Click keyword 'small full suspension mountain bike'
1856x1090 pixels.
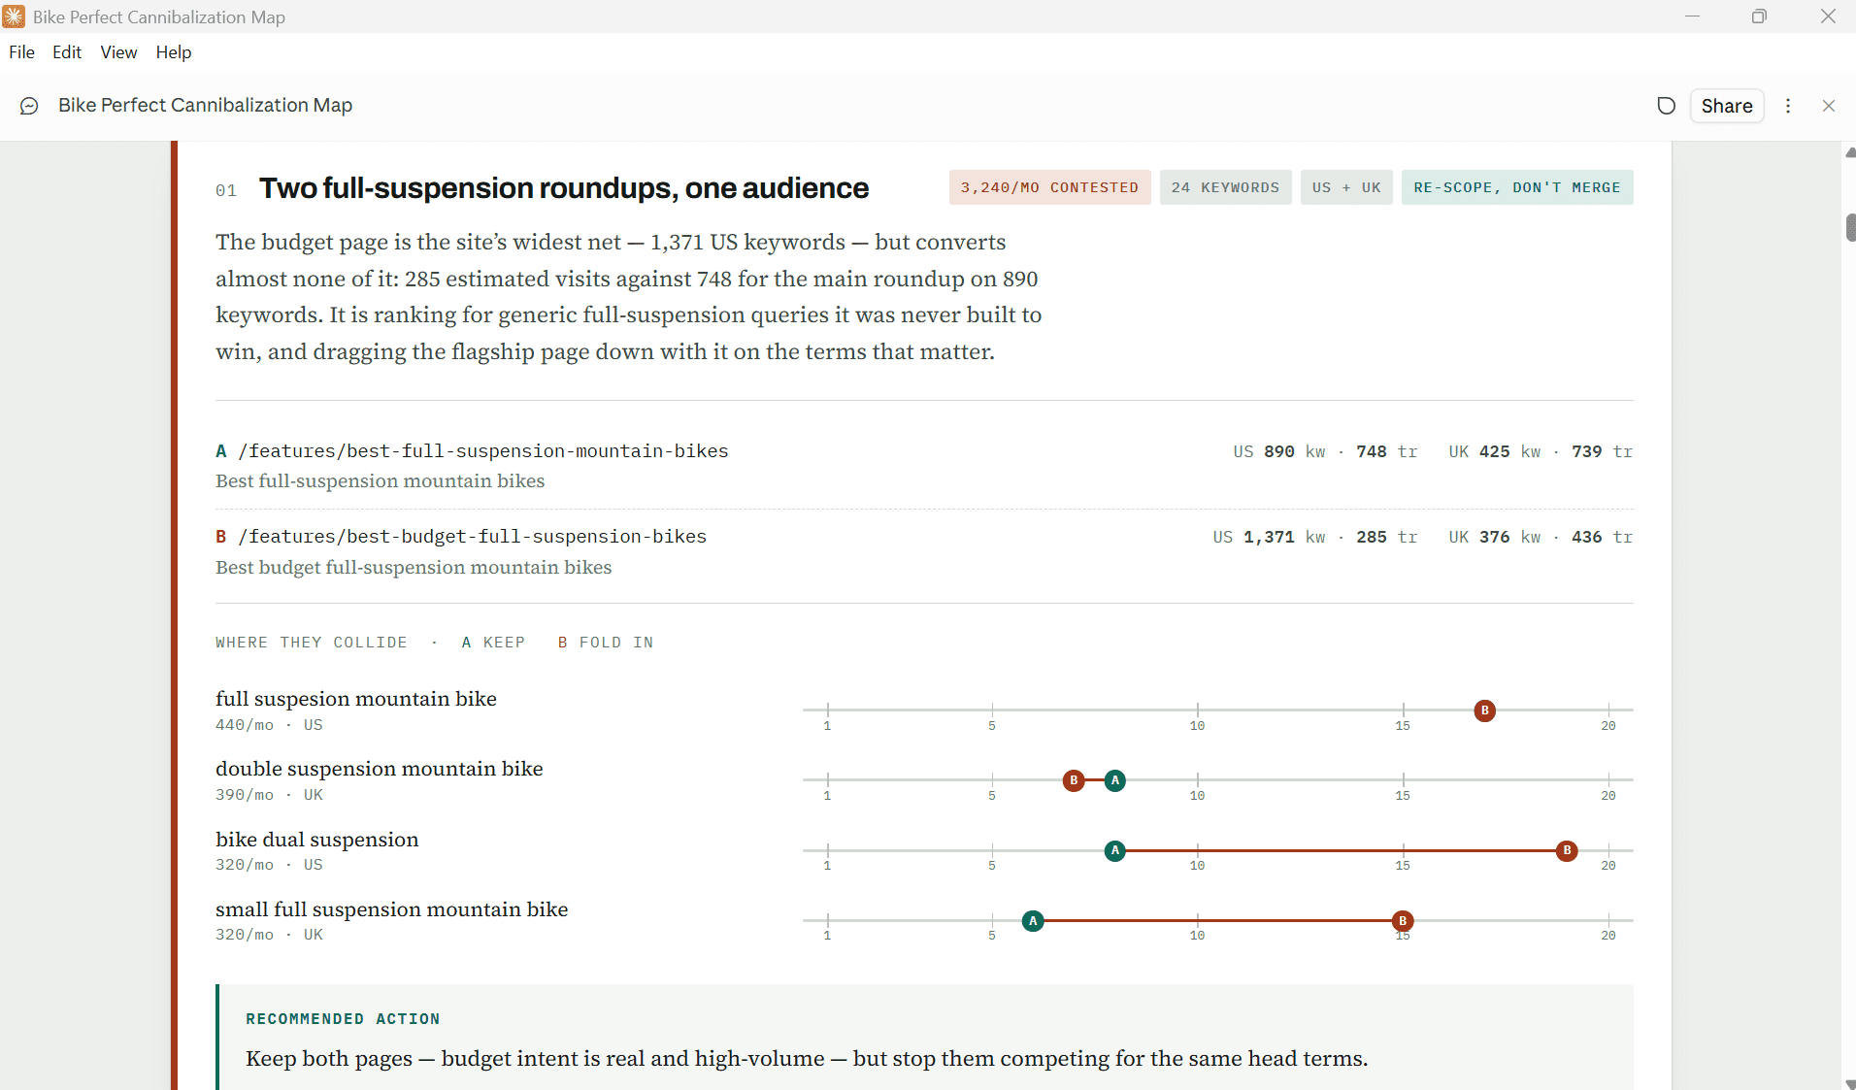click(392, 909)
